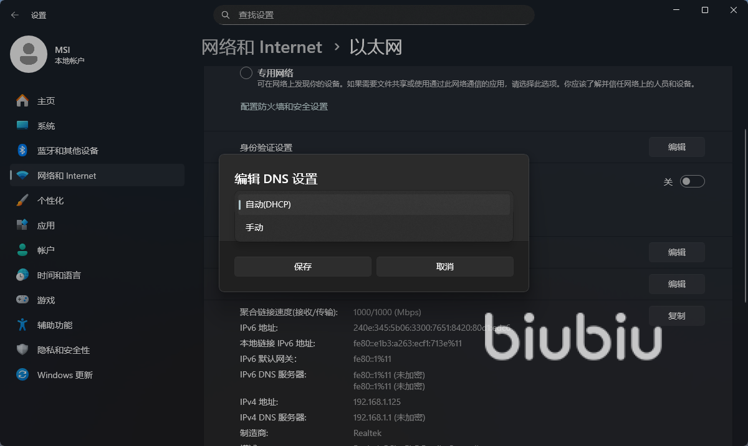Select the 系统 system icon
Viewport: 748px width, 446px height.
[x=22, y=126]
